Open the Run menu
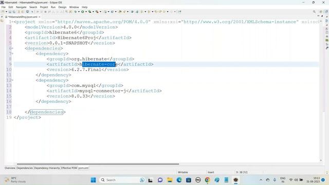The width and height of the screenshot is (329, 185). [x=53, y=7]
